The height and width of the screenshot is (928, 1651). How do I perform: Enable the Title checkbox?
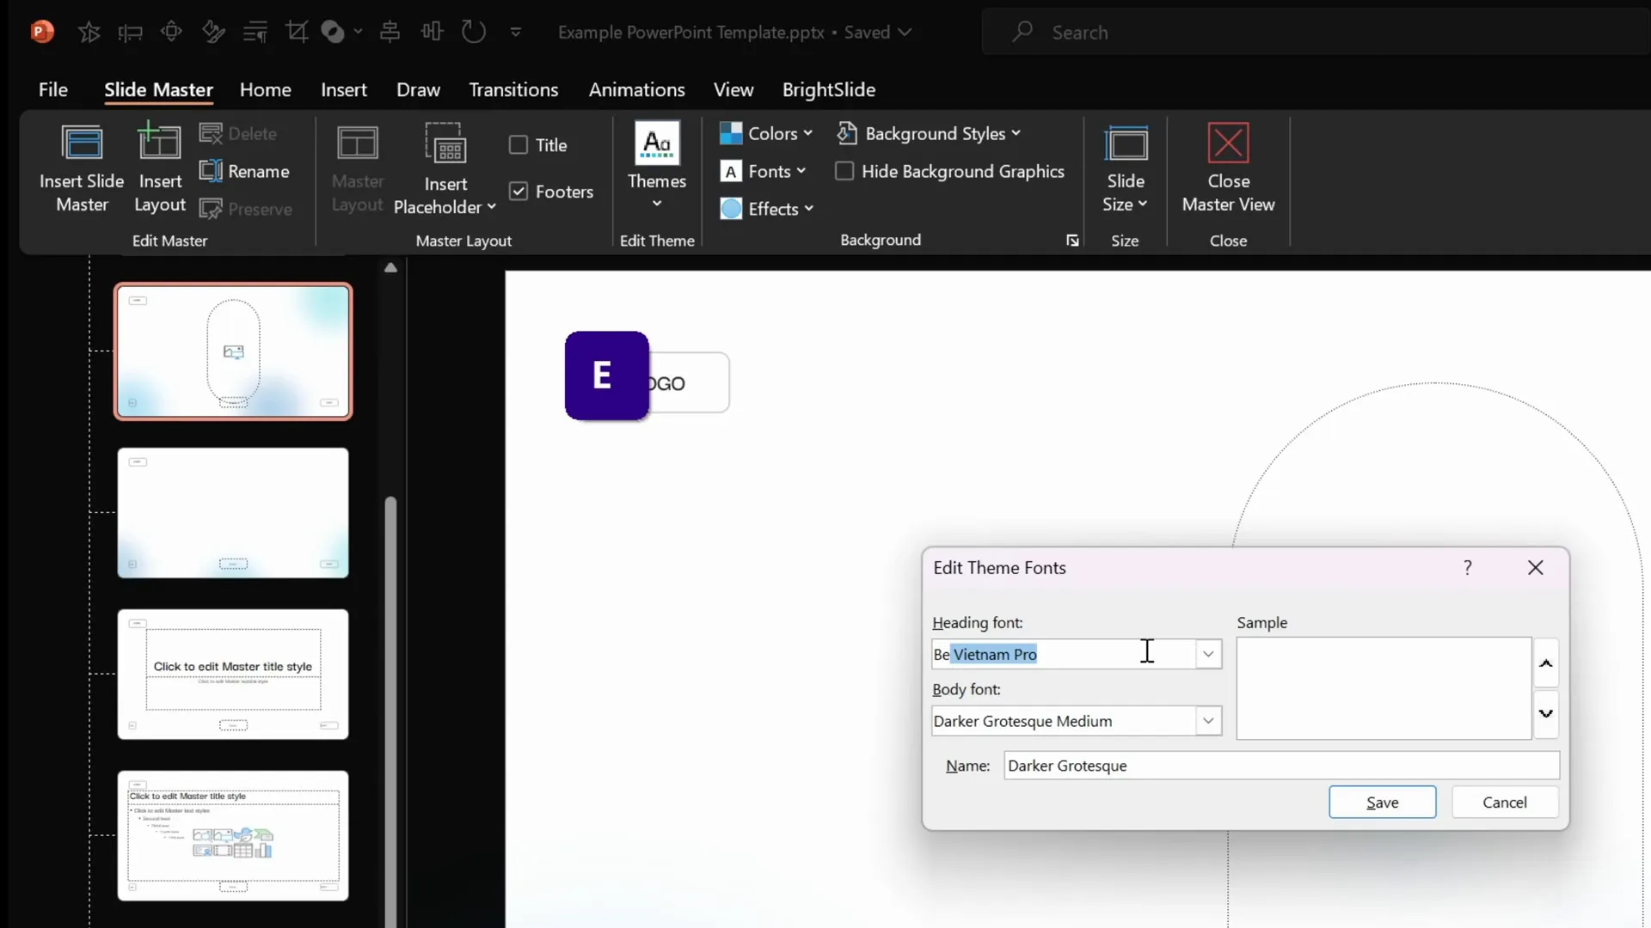[x=518, y=144]
